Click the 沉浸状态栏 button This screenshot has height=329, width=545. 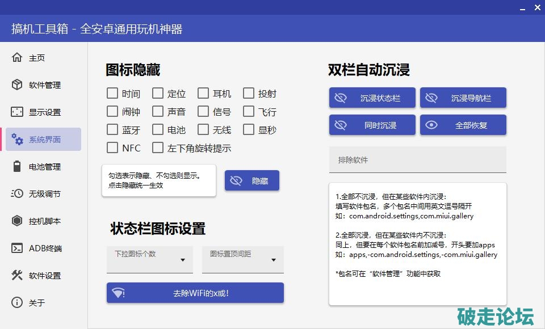click(x=372, y=98)
